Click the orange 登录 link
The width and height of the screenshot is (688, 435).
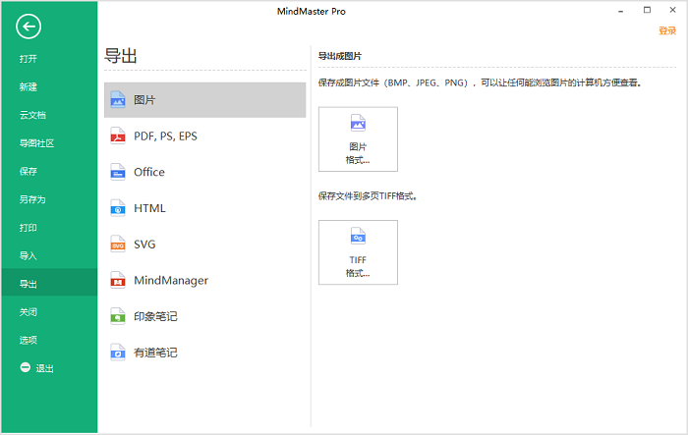667,30
